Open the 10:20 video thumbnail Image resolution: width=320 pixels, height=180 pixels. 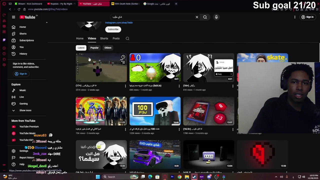point(101,154)
